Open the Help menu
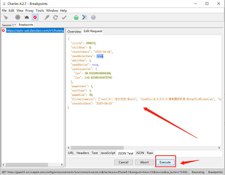 (63, 11)
